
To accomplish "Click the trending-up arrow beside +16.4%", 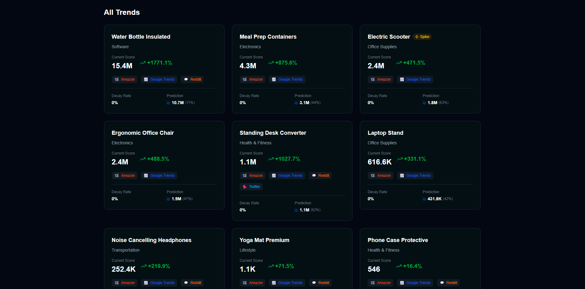I will pyautogui.click(x=399, y=266).
